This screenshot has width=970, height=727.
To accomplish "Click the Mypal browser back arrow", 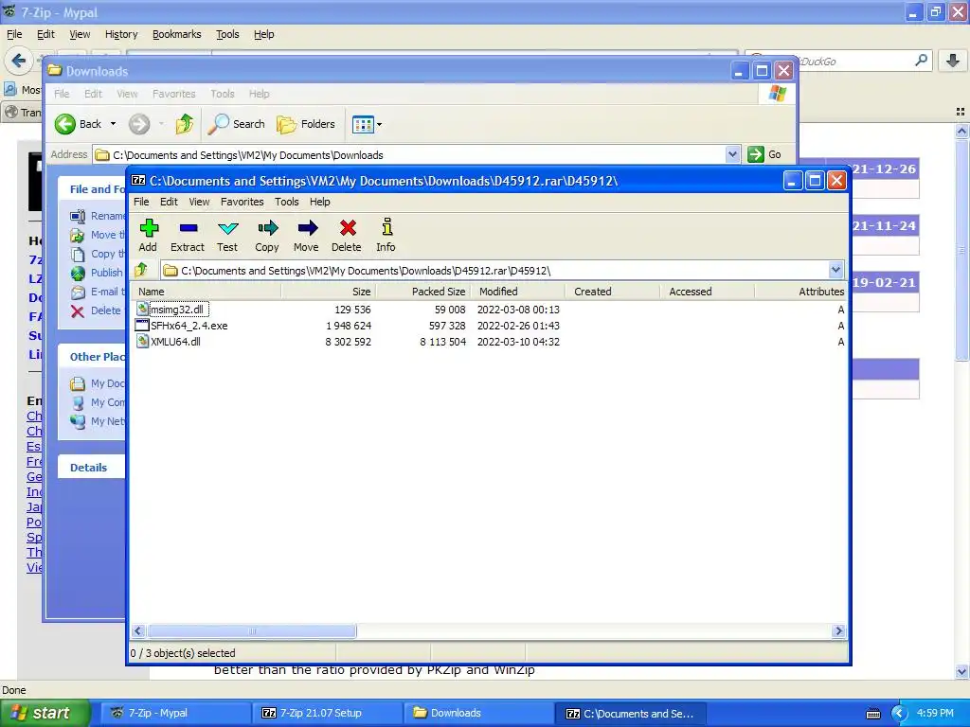I will click(19, 61).
